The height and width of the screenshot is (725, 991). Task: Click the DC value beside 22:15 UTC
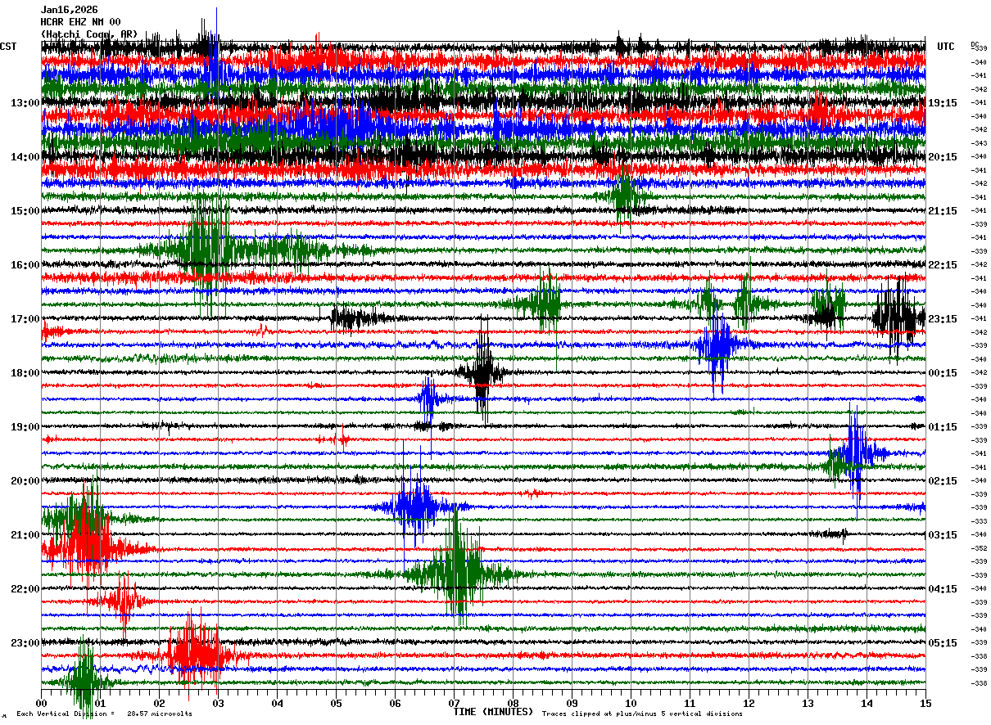pyautogui.click(x=979, y=265)
